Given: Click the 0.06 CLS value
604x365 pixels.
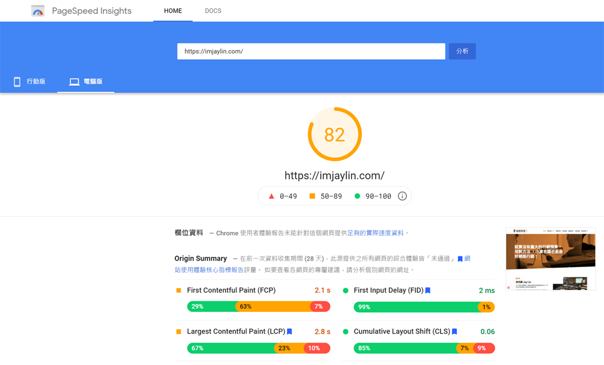Looking at the screenshot, I should [487, 332].
